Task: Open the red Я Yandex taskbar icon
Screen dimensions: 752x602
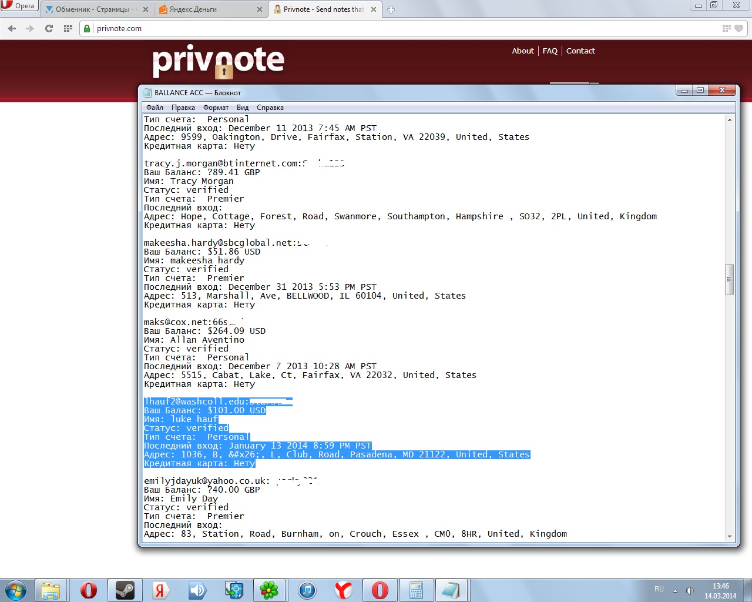Action: [161, 590]
